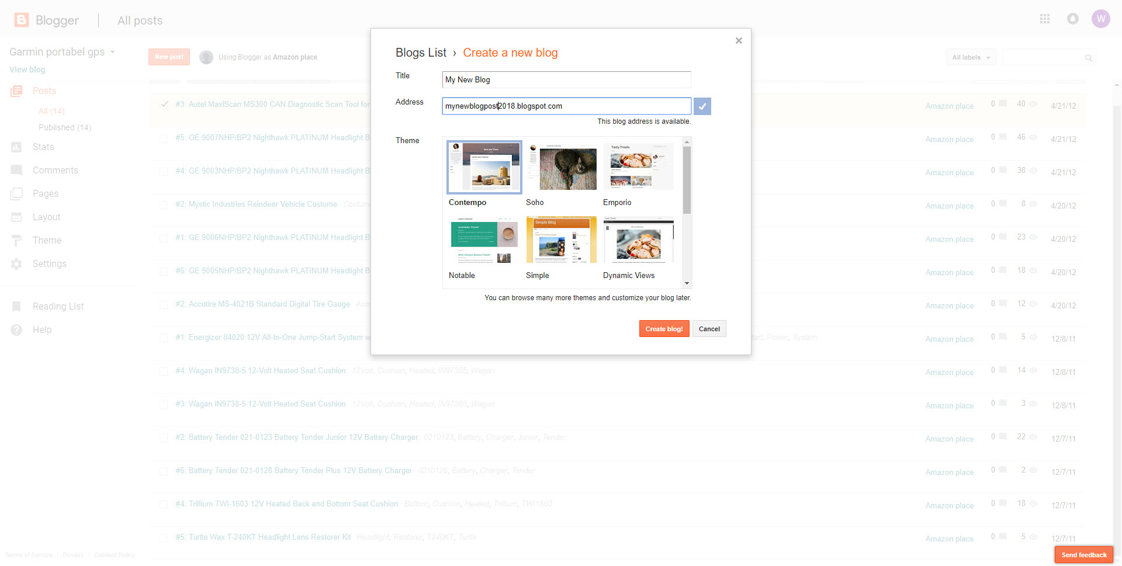Viewport: 1122px width, 566px height.
Task: Click the user account avatar
Action: [1100, 19]
